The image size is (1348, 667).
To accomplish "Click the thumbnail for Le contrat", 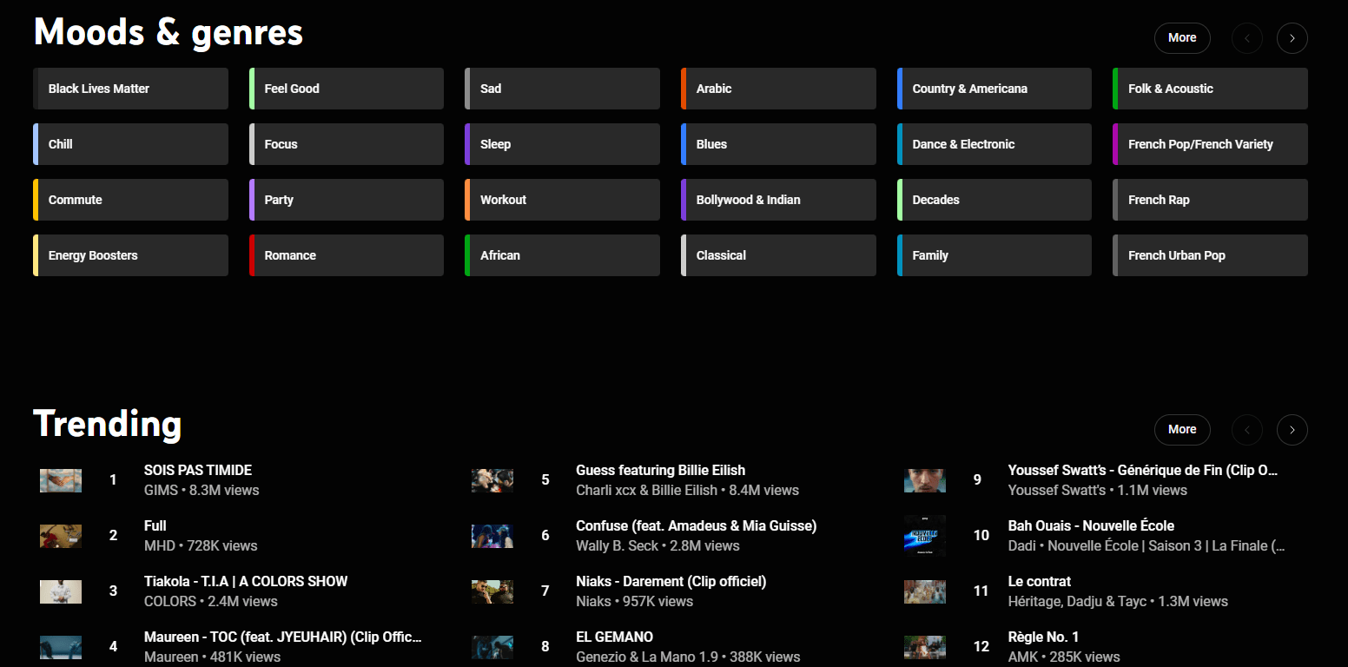I will pyautogui.click(x=925, y=591).
